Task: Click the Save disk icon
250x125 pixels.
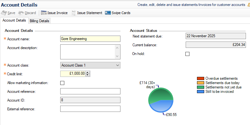Action: pyautogui.click(x=4, y=13)
